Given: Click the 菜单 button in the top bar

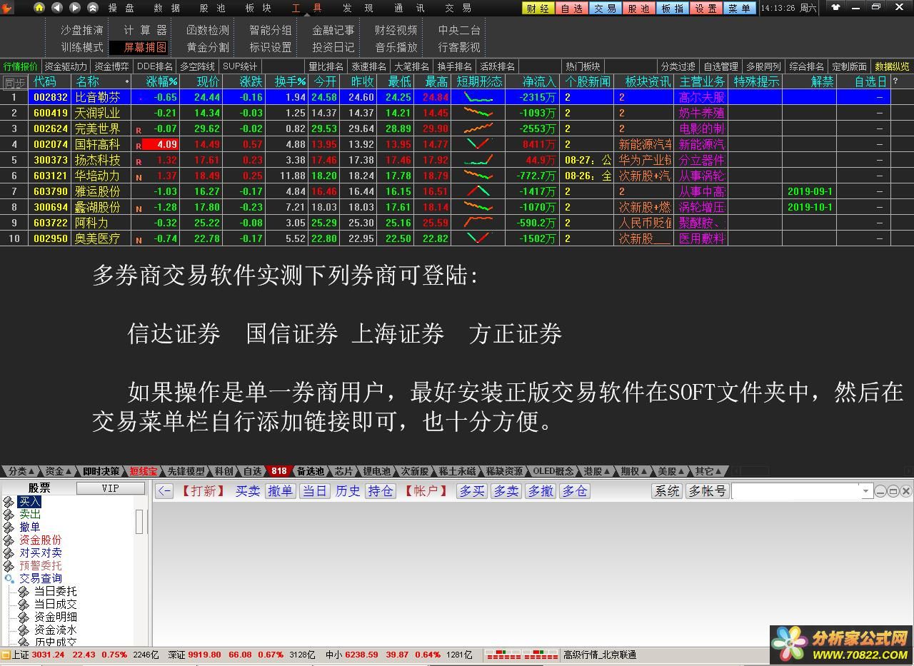Looking at the screenshot, I should point(740,9).
